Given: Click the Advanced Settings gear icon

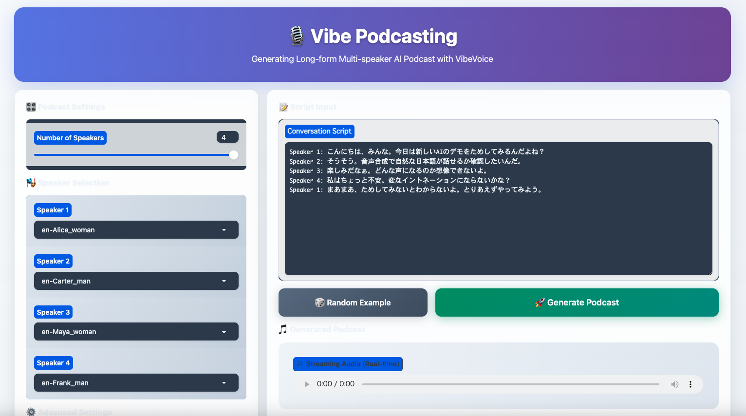Looking at the screenshot, I should [x=31, y=412].
